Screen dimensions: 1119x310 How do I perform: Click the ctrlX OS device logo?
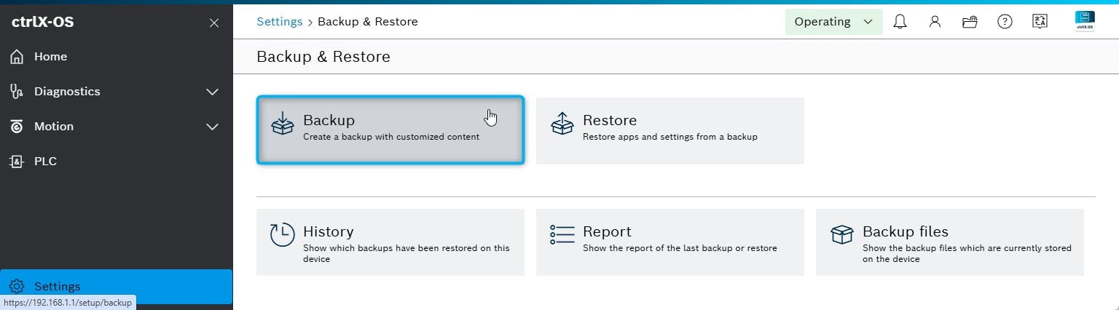point(1085,21)
